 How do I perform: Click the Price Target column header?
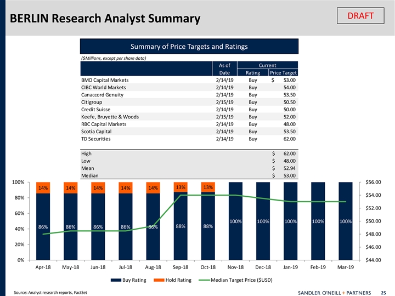point(283,73)
